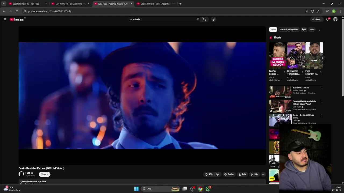Image resolution: width=344 pixels, height=193 pixels.
Task: Select the Tümü filter chip
Action: [273, 29]
